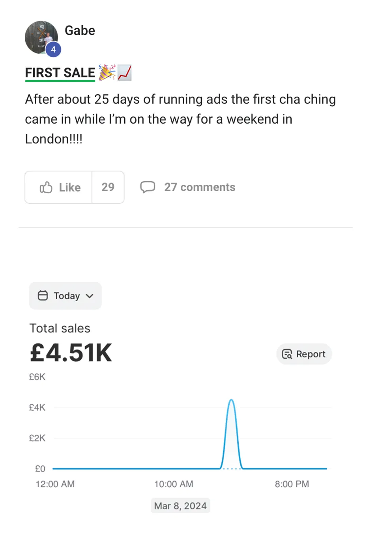Click the 10:00 AM axis label
This screenshot has height=554, width=365.
click(174, 484)
